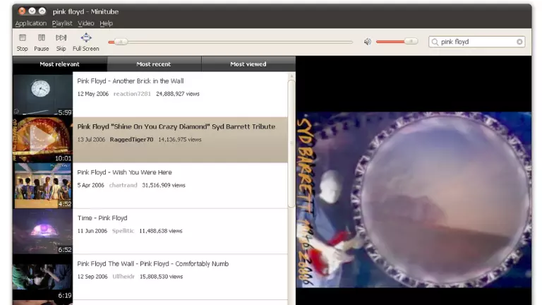
Task: Click uploader name Spellitic
Action: click(x=123, y=231)
